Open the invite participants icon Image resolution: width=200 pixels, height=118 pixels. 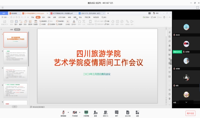pyautogui.click(x=95, y=114)
